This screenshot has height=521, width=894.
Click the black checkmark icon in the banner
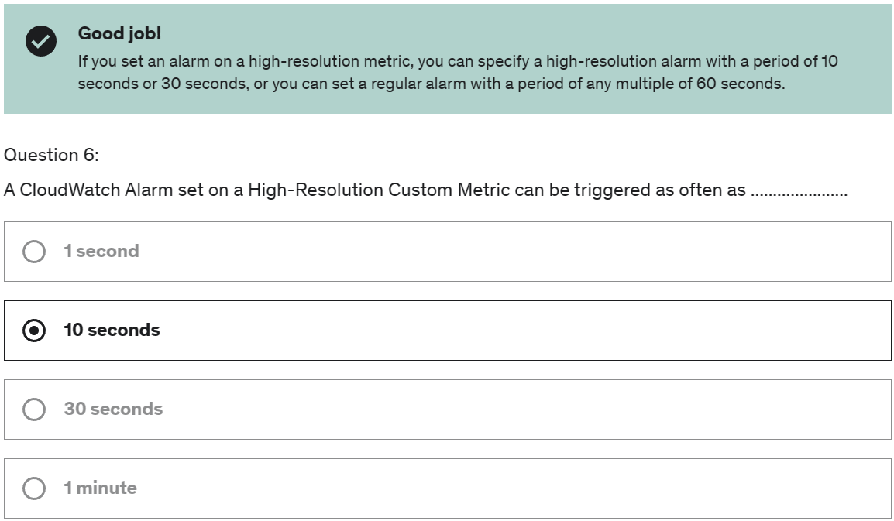pyautogui.click(x=41, y=41)
